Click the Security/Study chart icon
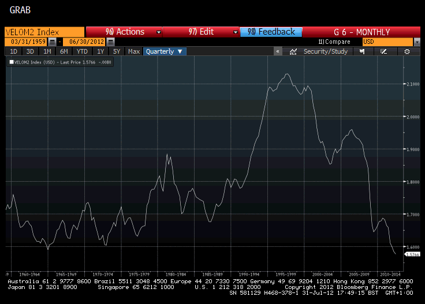425x304 pixels. click(x=293, y=51)
